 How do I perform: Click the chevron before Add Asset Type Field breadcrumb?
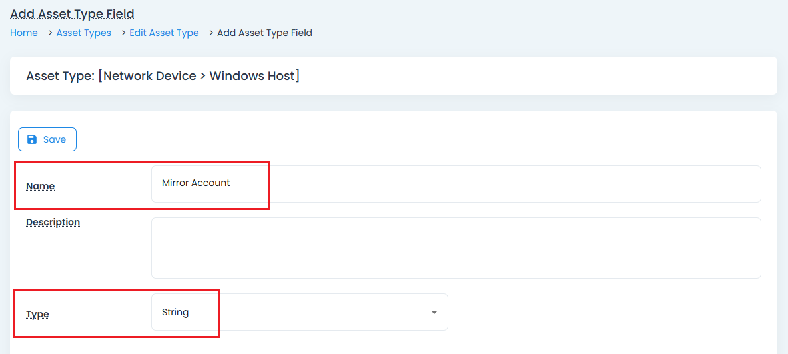coord(211,33)
